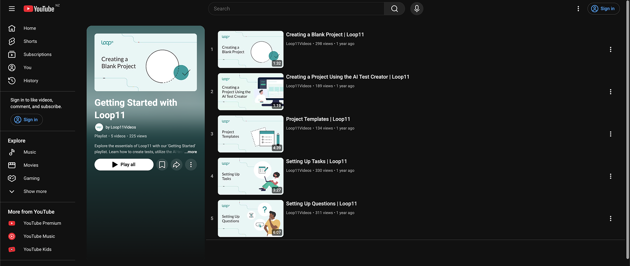Click title Creating a Blank Project | Loop11
Image resolution: width=630 pixels, height=266 pixels.
tap(325, 35)
